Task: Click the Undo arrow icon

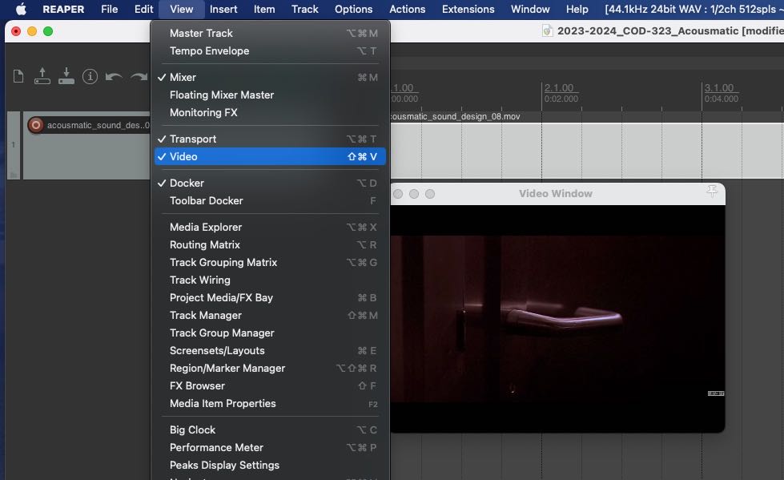Action: pos(114,77)
